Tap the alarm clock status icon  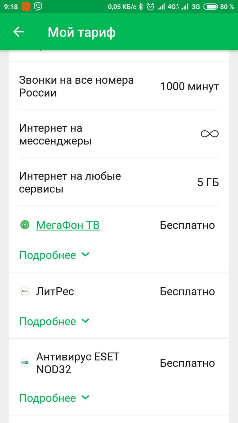pyautogui.click(x=150, y=6)
